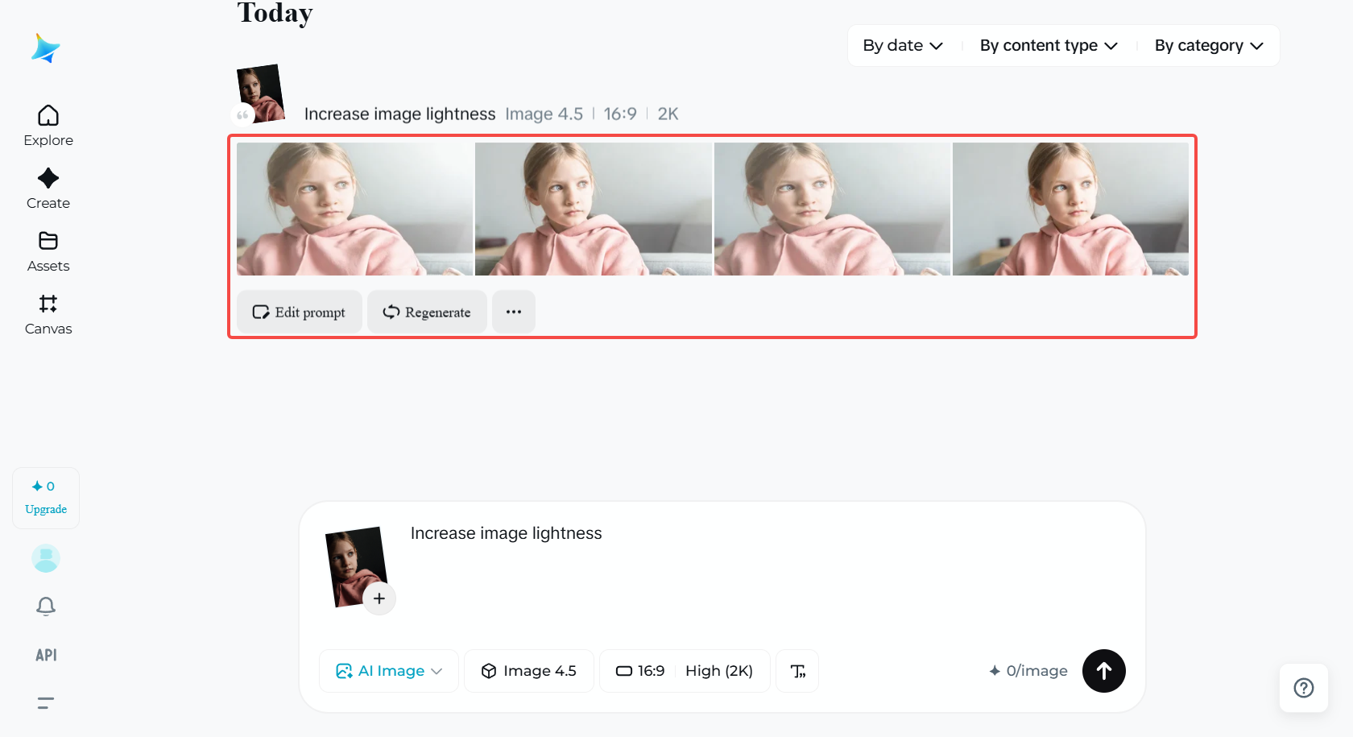Image resolution: width=1353 pixels, height=737 pixels.
Task: Click the reference thumbnail above the results
Action: tap(261, 93)
